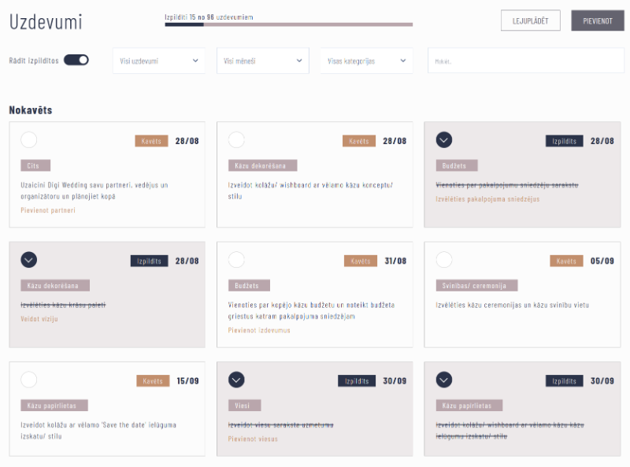Click completed checkmark on Kāzu dekorēšana 28/08 izpildīts task
Screen dimensions: 630x467
click(29, 260)
